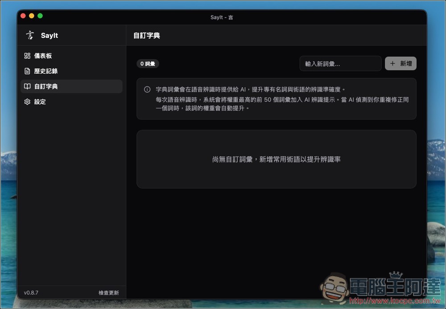446x309 pixels.
Task: Click the SayIt - 言 title bar
Action: click(x=222, y=17)
